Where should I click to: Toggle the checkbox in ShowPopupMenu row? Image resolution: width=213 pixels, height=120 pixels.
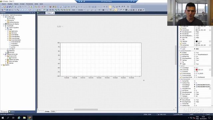(x=195, y=58)
